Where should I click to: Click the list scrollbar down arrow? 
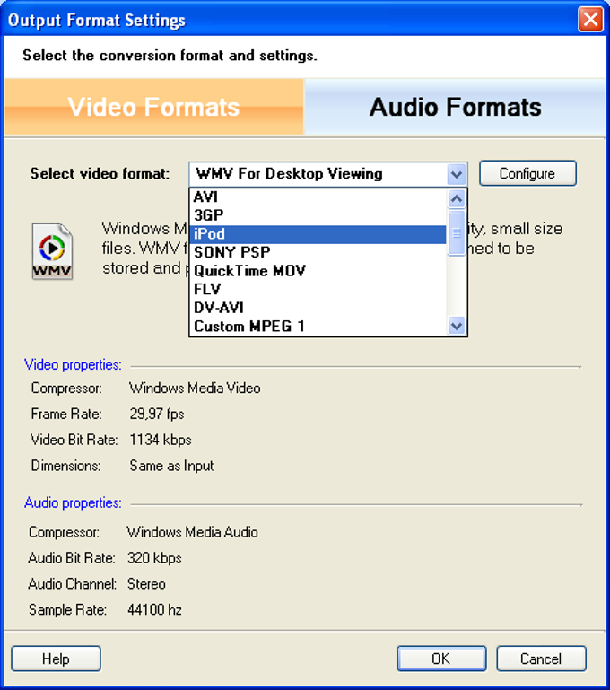tap(456, 326)
